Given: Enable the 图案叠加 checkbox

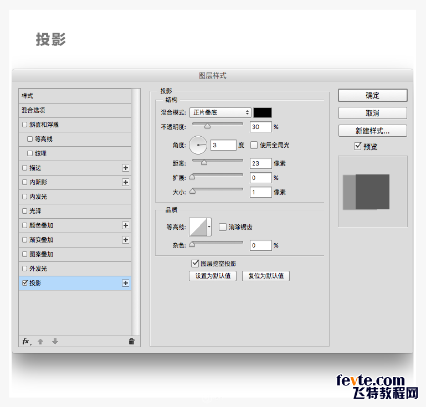Looking at the screenshot, I should pyautogui.click(x=25, y=254).
